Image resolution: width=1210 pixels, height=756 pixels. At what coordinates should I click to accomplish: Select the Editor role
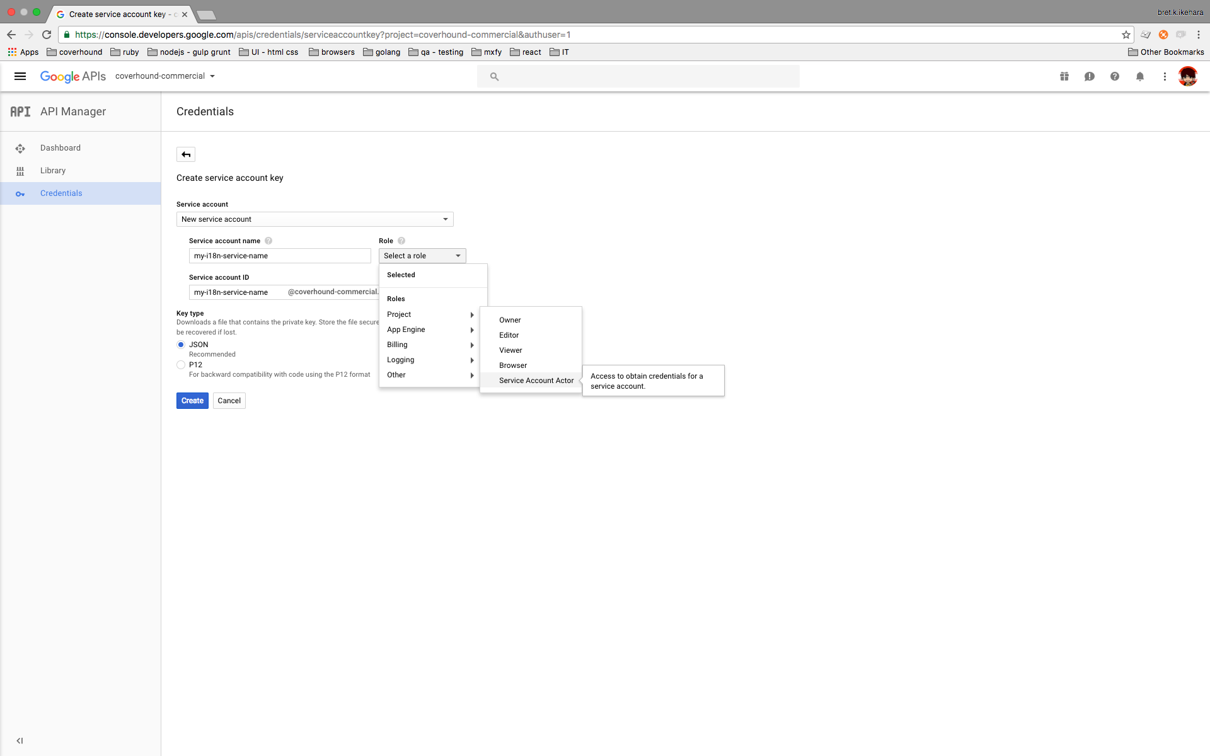pyautogui.click(x=509, y=335)
